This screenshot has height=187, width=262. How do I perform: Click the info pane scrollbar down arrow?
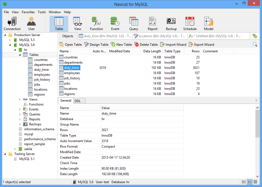tap(257, 176)
